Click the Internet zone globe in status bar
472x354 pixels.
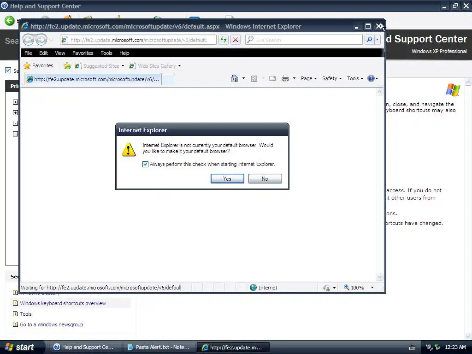tap(253, 288)
